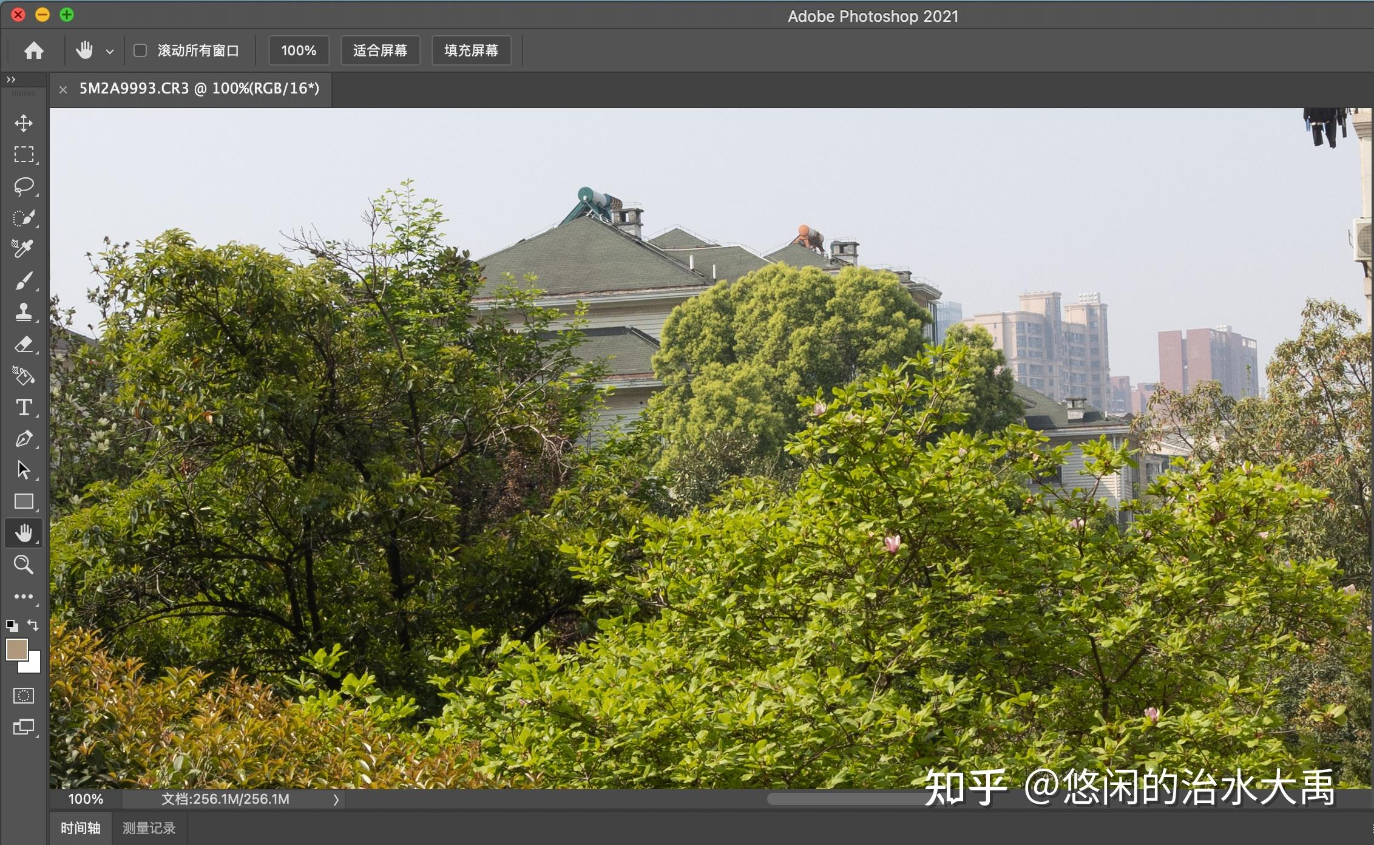Switch to the 测量记录 tab
Viewport: 1374px width, 845px height.
(x=150, y=827)
